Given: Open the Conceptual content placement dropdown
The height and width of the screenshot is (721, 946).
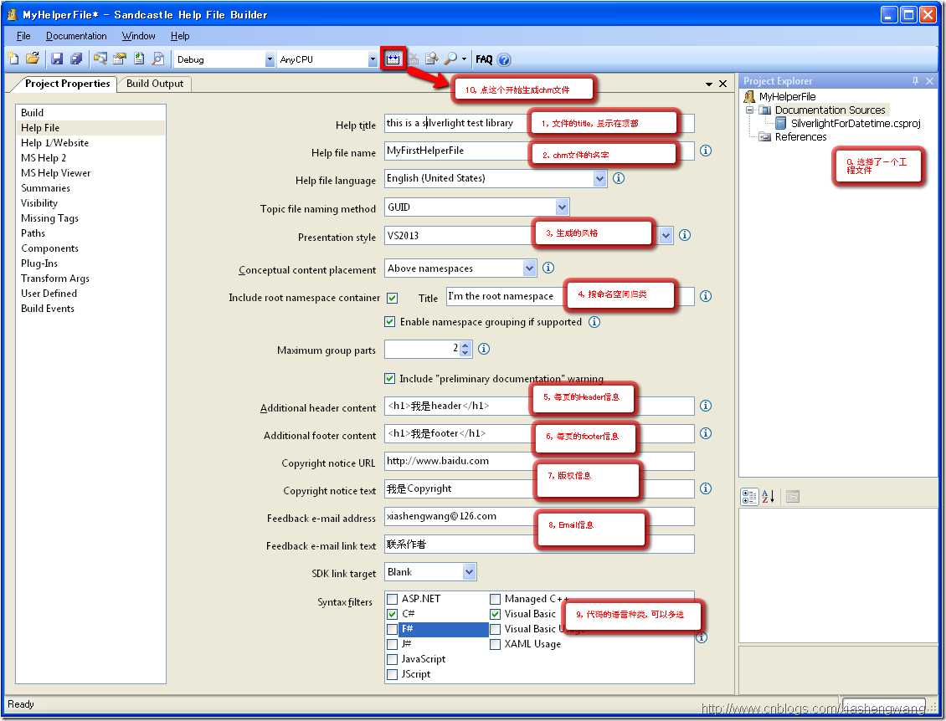Looking at the screenshot, I should (x=529, y=268).
